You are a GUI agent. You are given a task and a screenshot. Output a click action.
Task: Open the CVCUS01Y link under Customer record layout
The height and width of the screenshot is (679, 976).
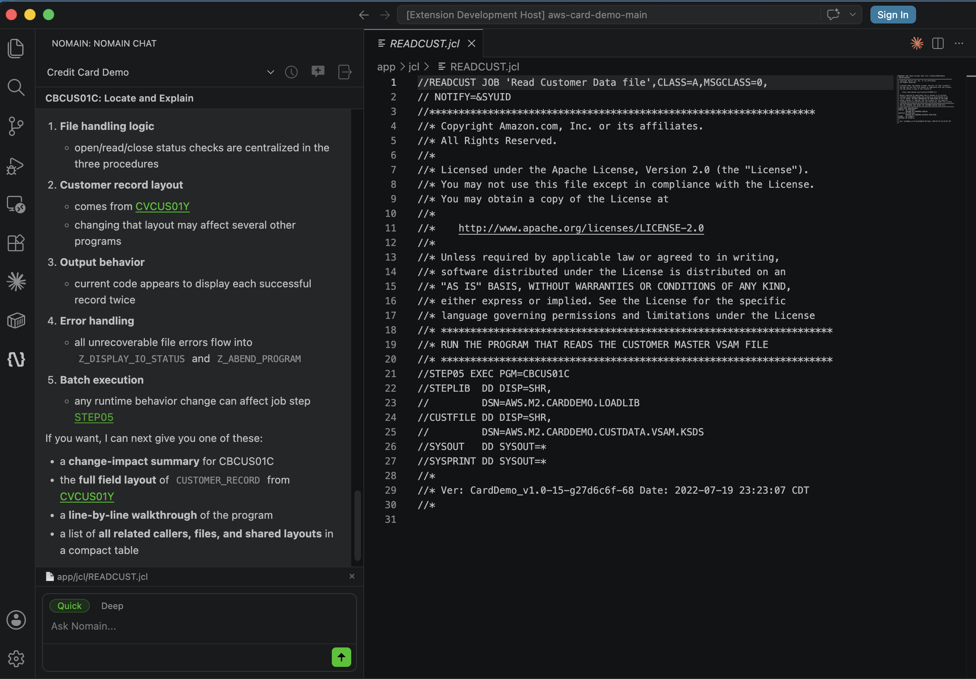[x=162, y=206]
